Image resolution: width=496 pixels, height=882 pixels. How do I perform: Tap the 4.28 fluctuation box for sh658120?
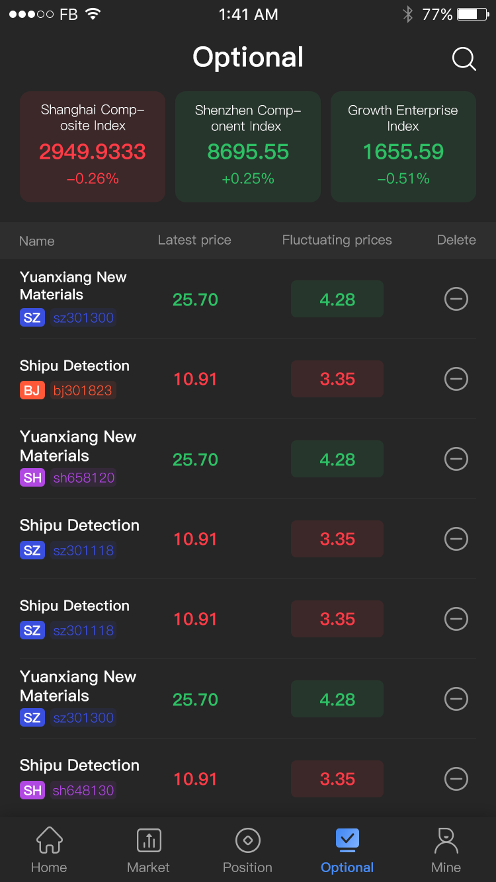coord(337,459)
